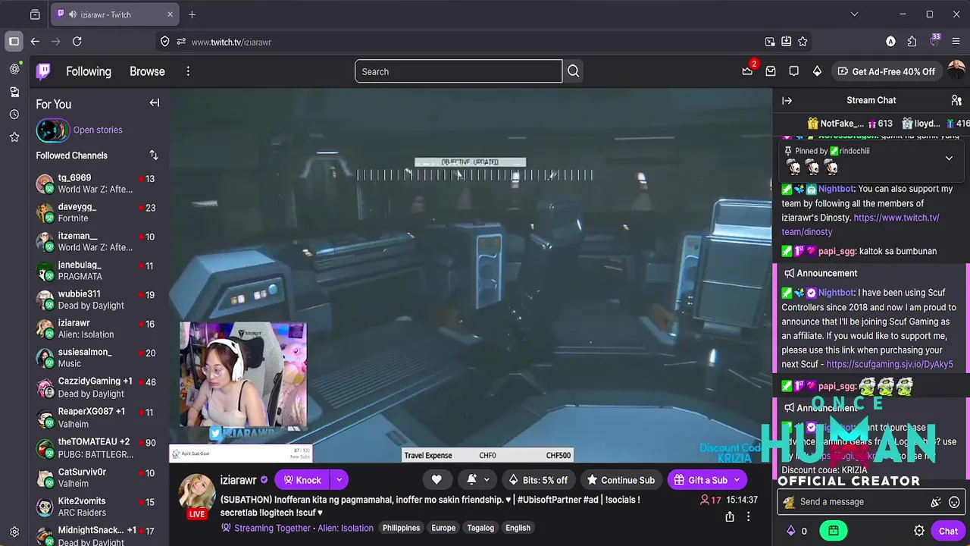Open the twitch.tv/team/dinosty link in chat
970x546 pixels.
860,224
